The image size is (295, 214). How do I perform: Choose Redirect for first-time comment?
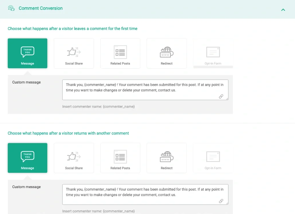[x=167, y=53]
